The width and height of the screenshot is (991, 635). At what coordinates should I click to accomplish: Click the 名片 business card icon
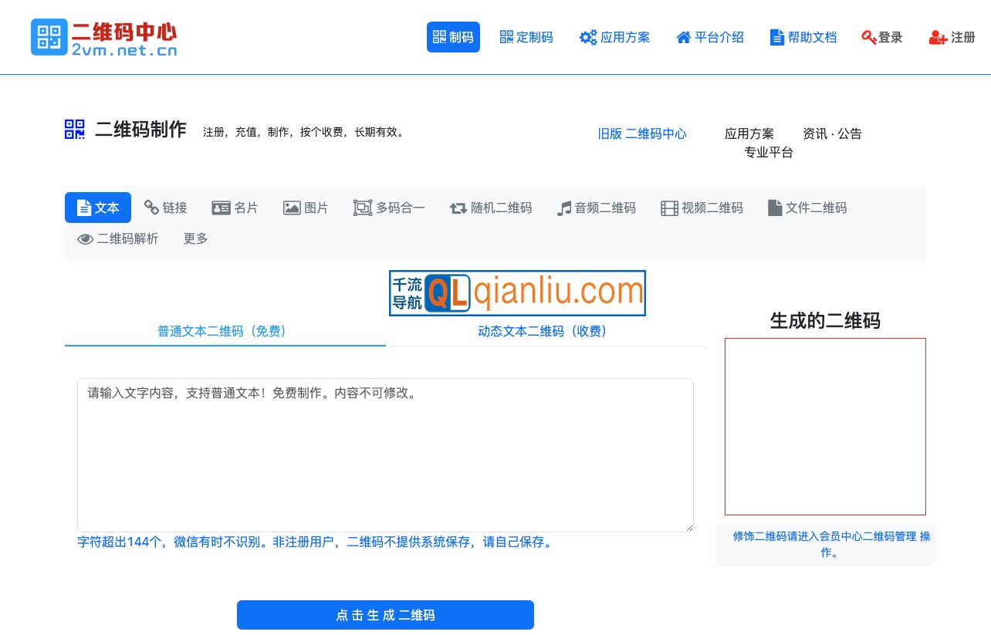221,208
